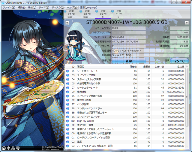
Task: Click status icon of 03 スピンアップ時間
Action: pos(67,75)
